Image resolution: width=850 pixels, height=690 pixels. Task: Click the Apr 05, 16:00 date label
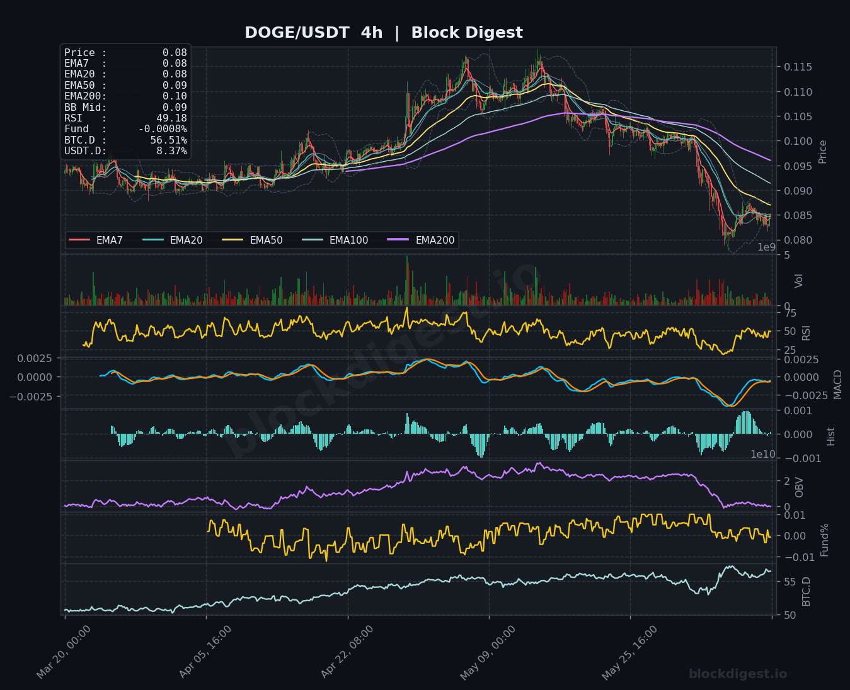point(205,652)
